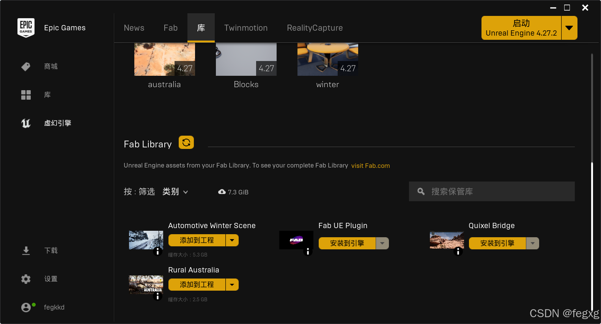The image size is (601, 324).
Task: Click the fegkkd username text
Action: [x=54, y=307]
